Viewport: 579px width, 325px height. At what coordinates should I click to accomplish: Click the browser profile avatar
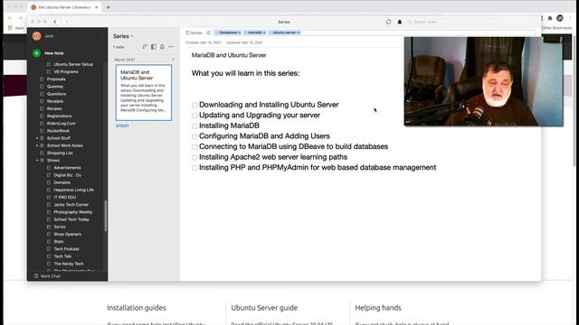[560, 18]
